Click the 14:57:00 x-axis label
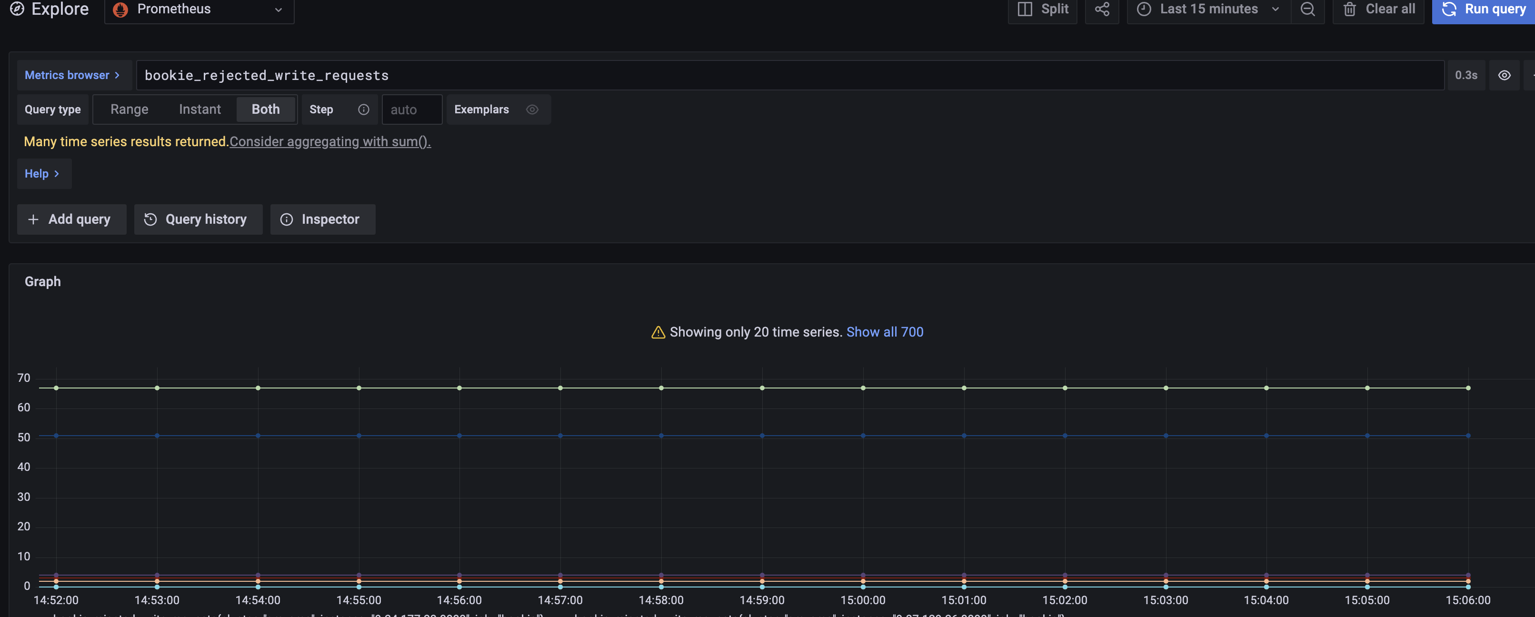1535x617 pixels. (x=560, y=600)
